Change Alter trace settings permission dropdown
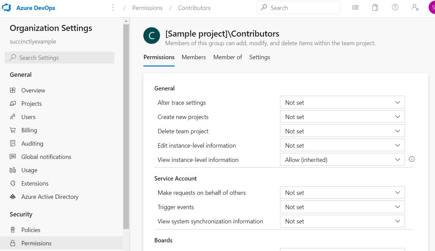Image resolution: width=435 pixels, height=251 pixels. click(342, 102)
